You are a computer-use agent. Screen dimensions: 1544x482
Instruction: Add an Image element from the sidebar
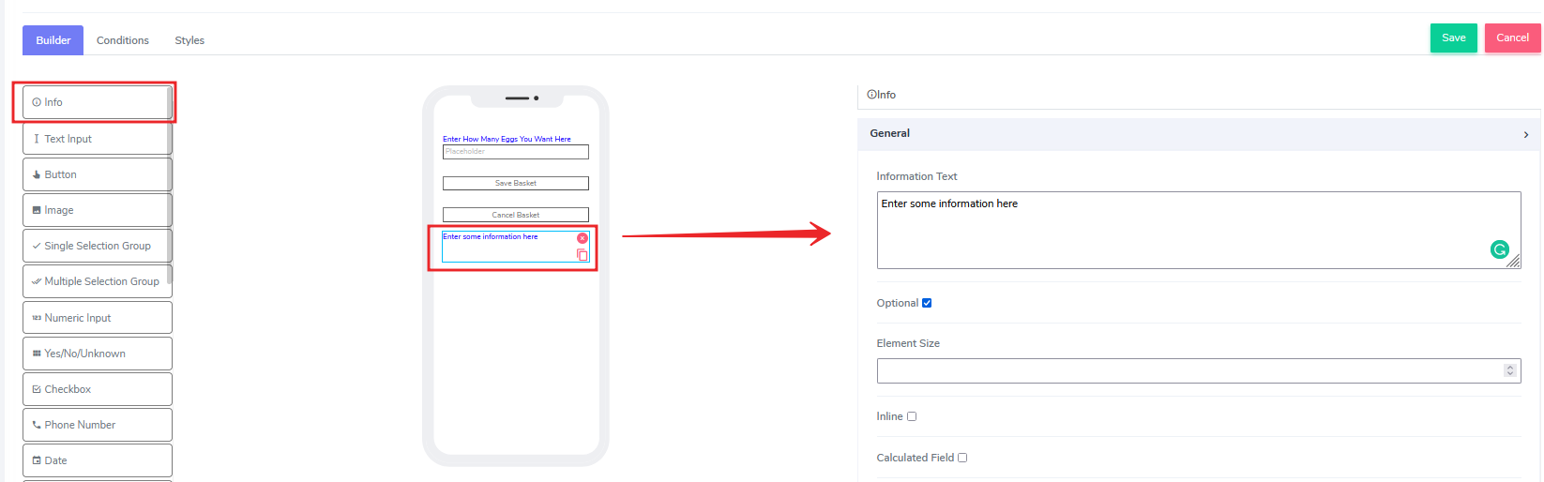pos(97,210)
